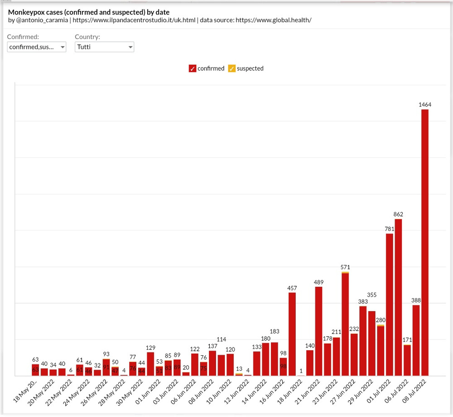Click the bar labeled 862
The width and height of the screenshot is (453, 417).
398,297
